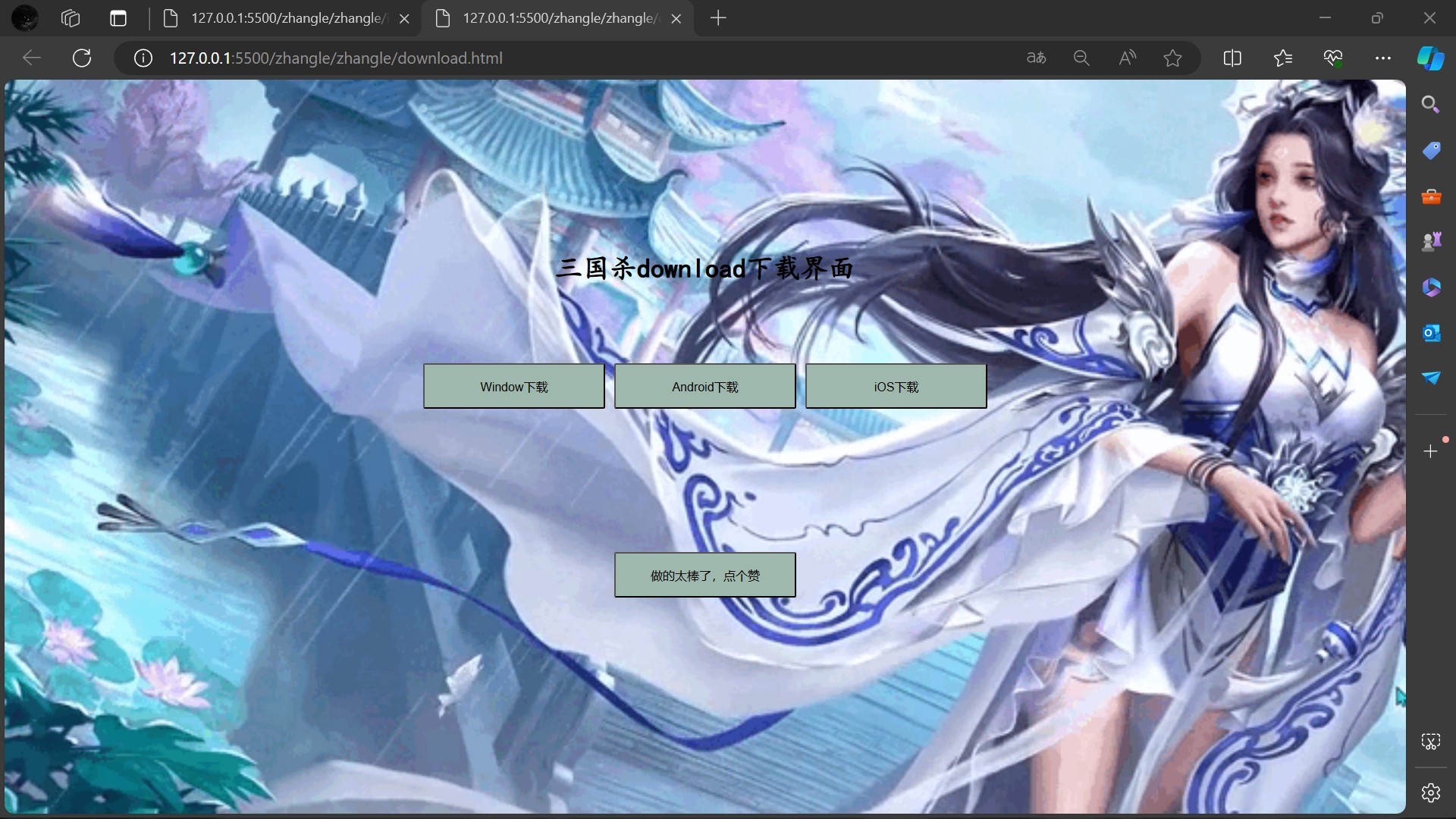
Task: Open sidebar Search
Action: point(1431,105)
